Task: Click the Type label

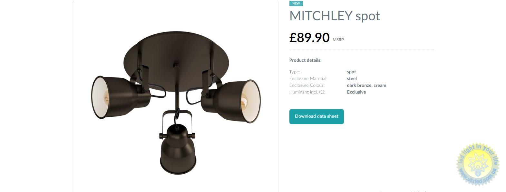Action: point(295,72)
